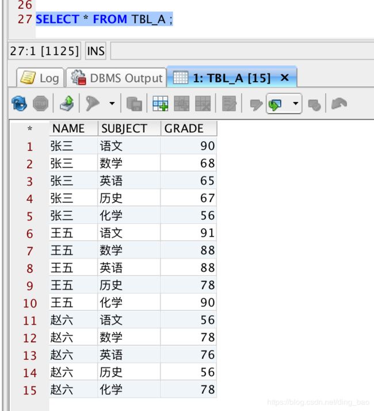Select row number 1 header
The image size is (374, 411).
[x=29, y=146]
